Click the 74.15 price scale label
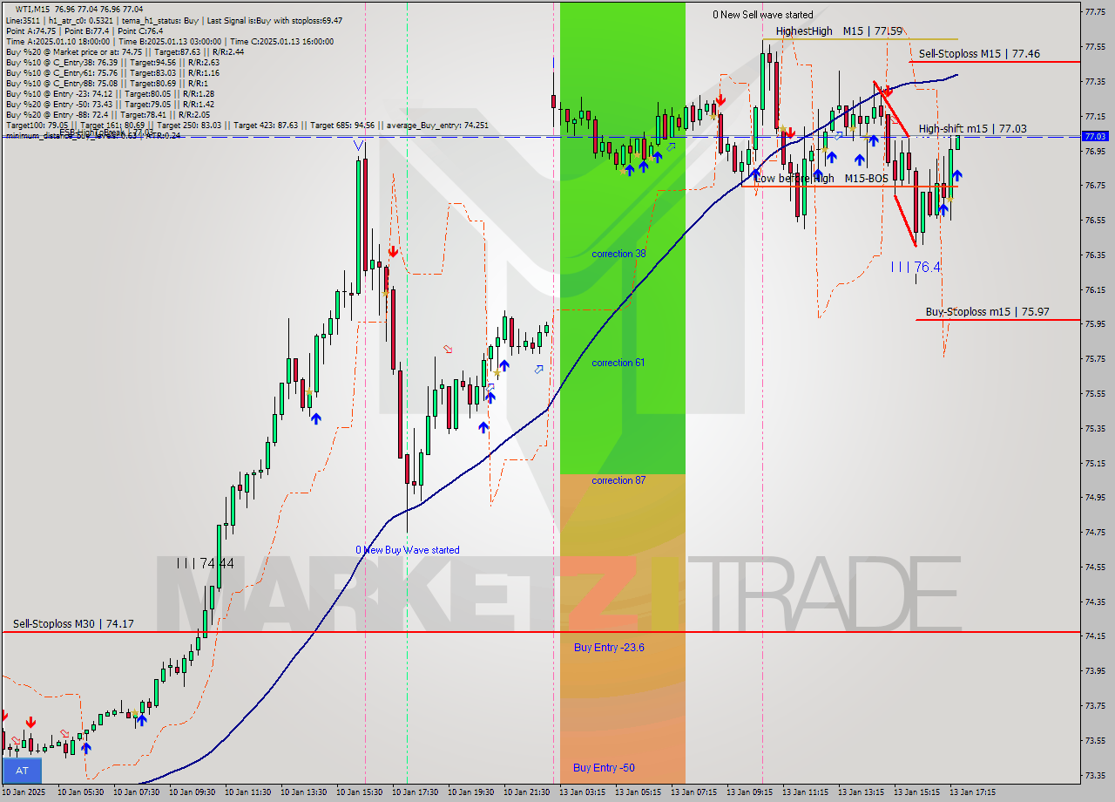This screenshot has height=802, width=1115. click(x=1095, y=636)
